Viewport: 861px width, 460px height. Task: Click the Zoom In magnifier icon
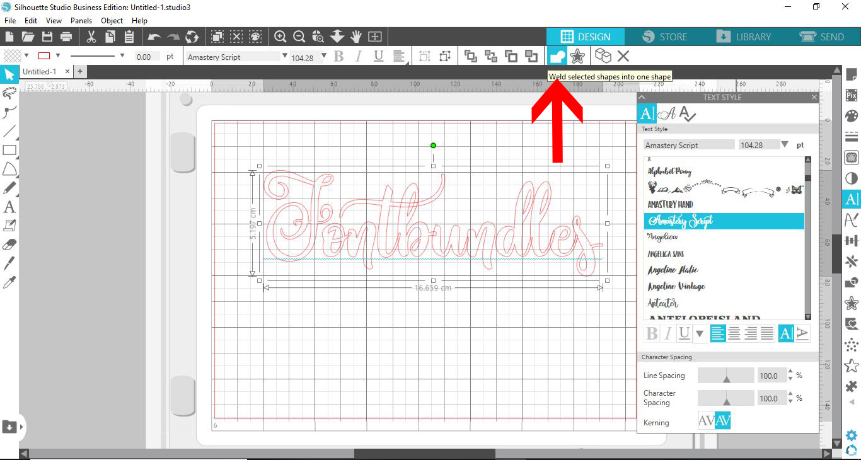[x=280, y=37]
